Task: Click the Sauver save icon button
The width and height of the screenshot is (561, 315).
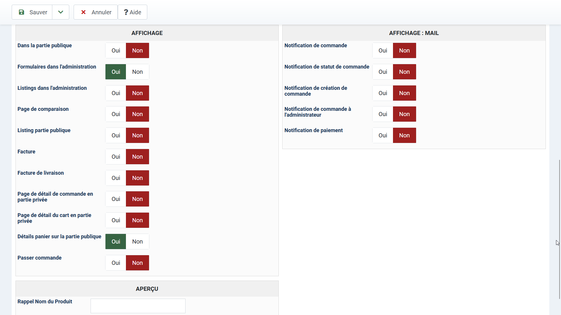Action: tap(32, 12)
